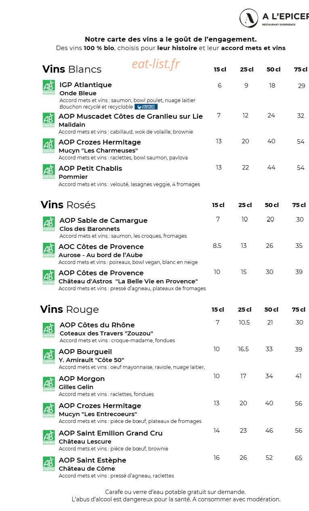Click the AOP Muscadet Côtes de Granlieu sur Lie title
Viewport: 309px width, 511px height.
131,116
